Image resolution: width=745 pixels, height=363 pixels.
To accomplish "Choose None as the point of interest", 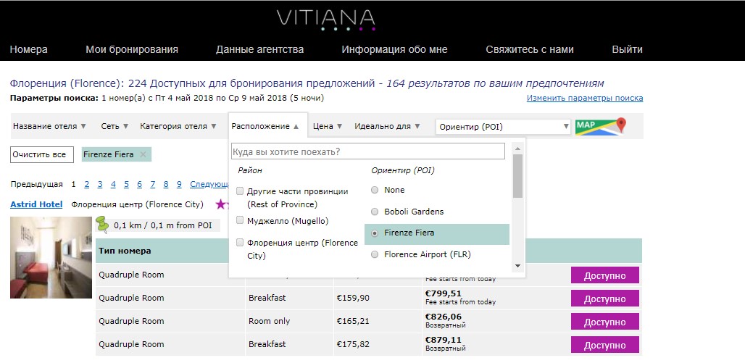I will (375, 190).
